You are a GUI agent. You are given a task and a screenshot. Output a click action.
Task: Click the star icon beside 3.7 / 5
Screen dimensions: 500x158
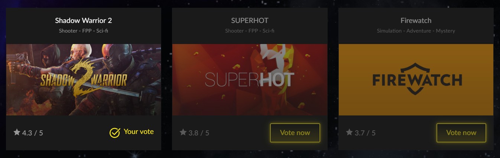(x=349, y=132)
